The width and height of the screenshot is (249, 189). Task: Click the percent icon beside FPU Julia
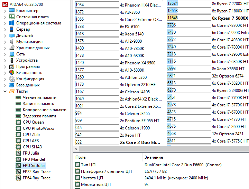(x=18, y=153)
